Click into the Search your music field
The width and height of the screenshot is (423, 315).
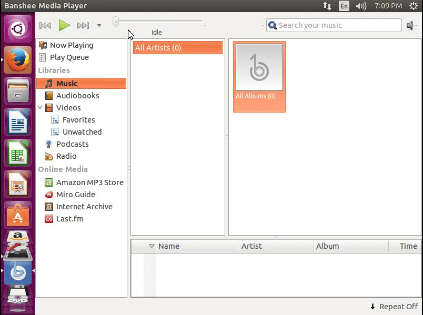tap(334, 25)
